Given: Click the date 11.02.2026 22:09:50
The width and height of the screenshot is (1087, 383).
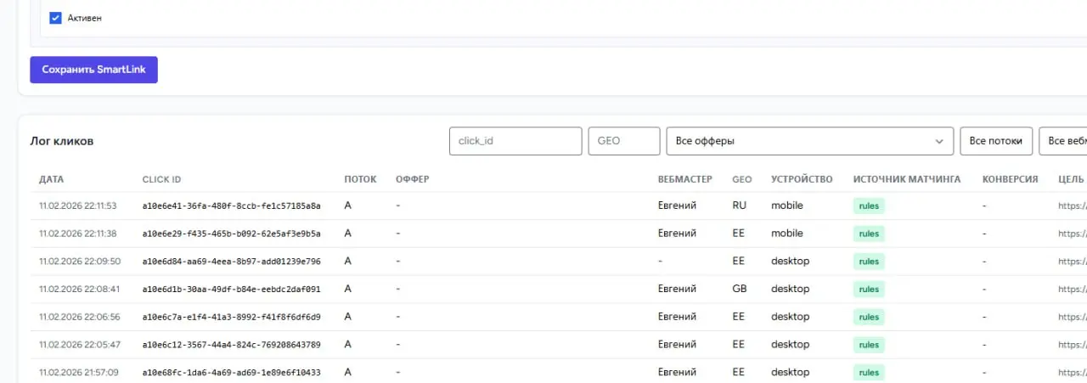Looking at the screenshot, I should pos(80,262).
